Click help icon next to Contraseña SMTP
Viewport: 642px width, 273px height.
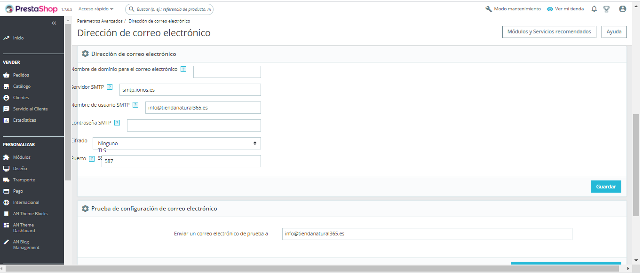pyautogui.click(x=117, y=123)
